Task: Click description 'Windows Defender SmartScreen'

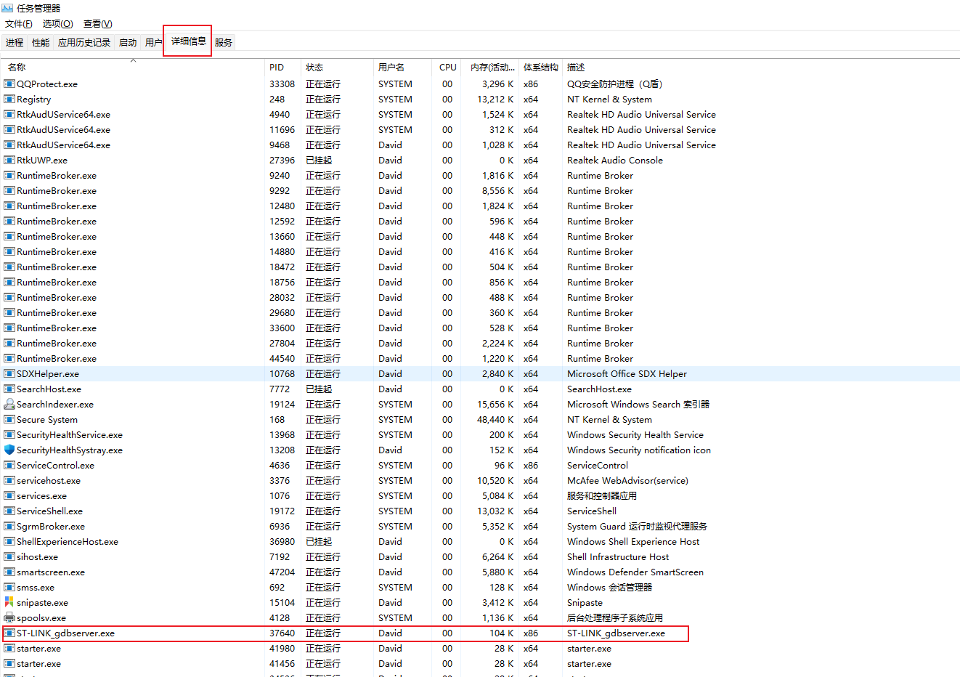Action: pos(635,572)
